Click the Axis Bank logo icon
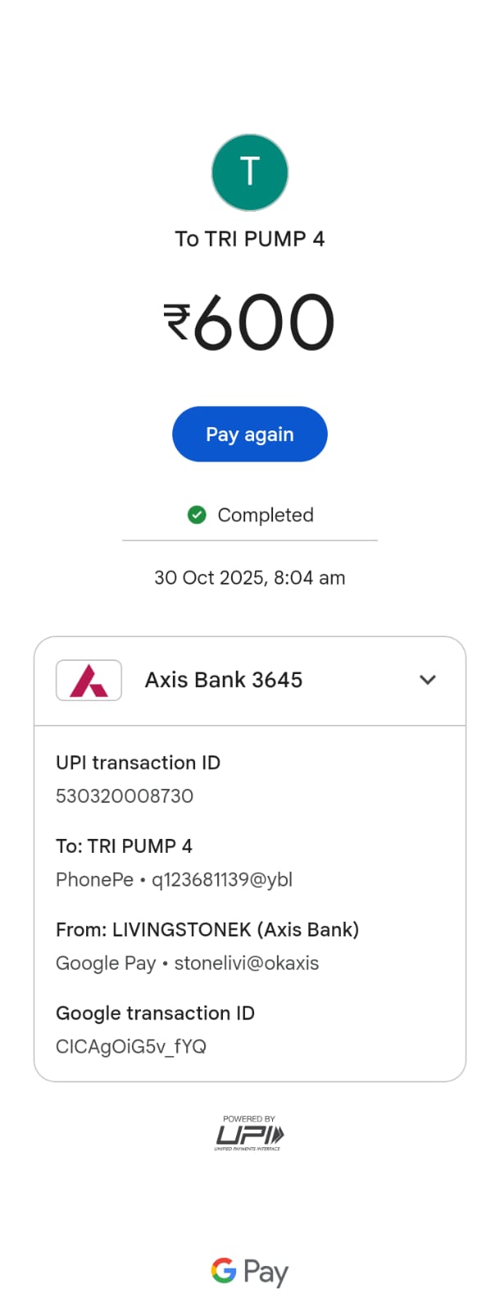The image size is (500, 1312). tap(89, 680)
